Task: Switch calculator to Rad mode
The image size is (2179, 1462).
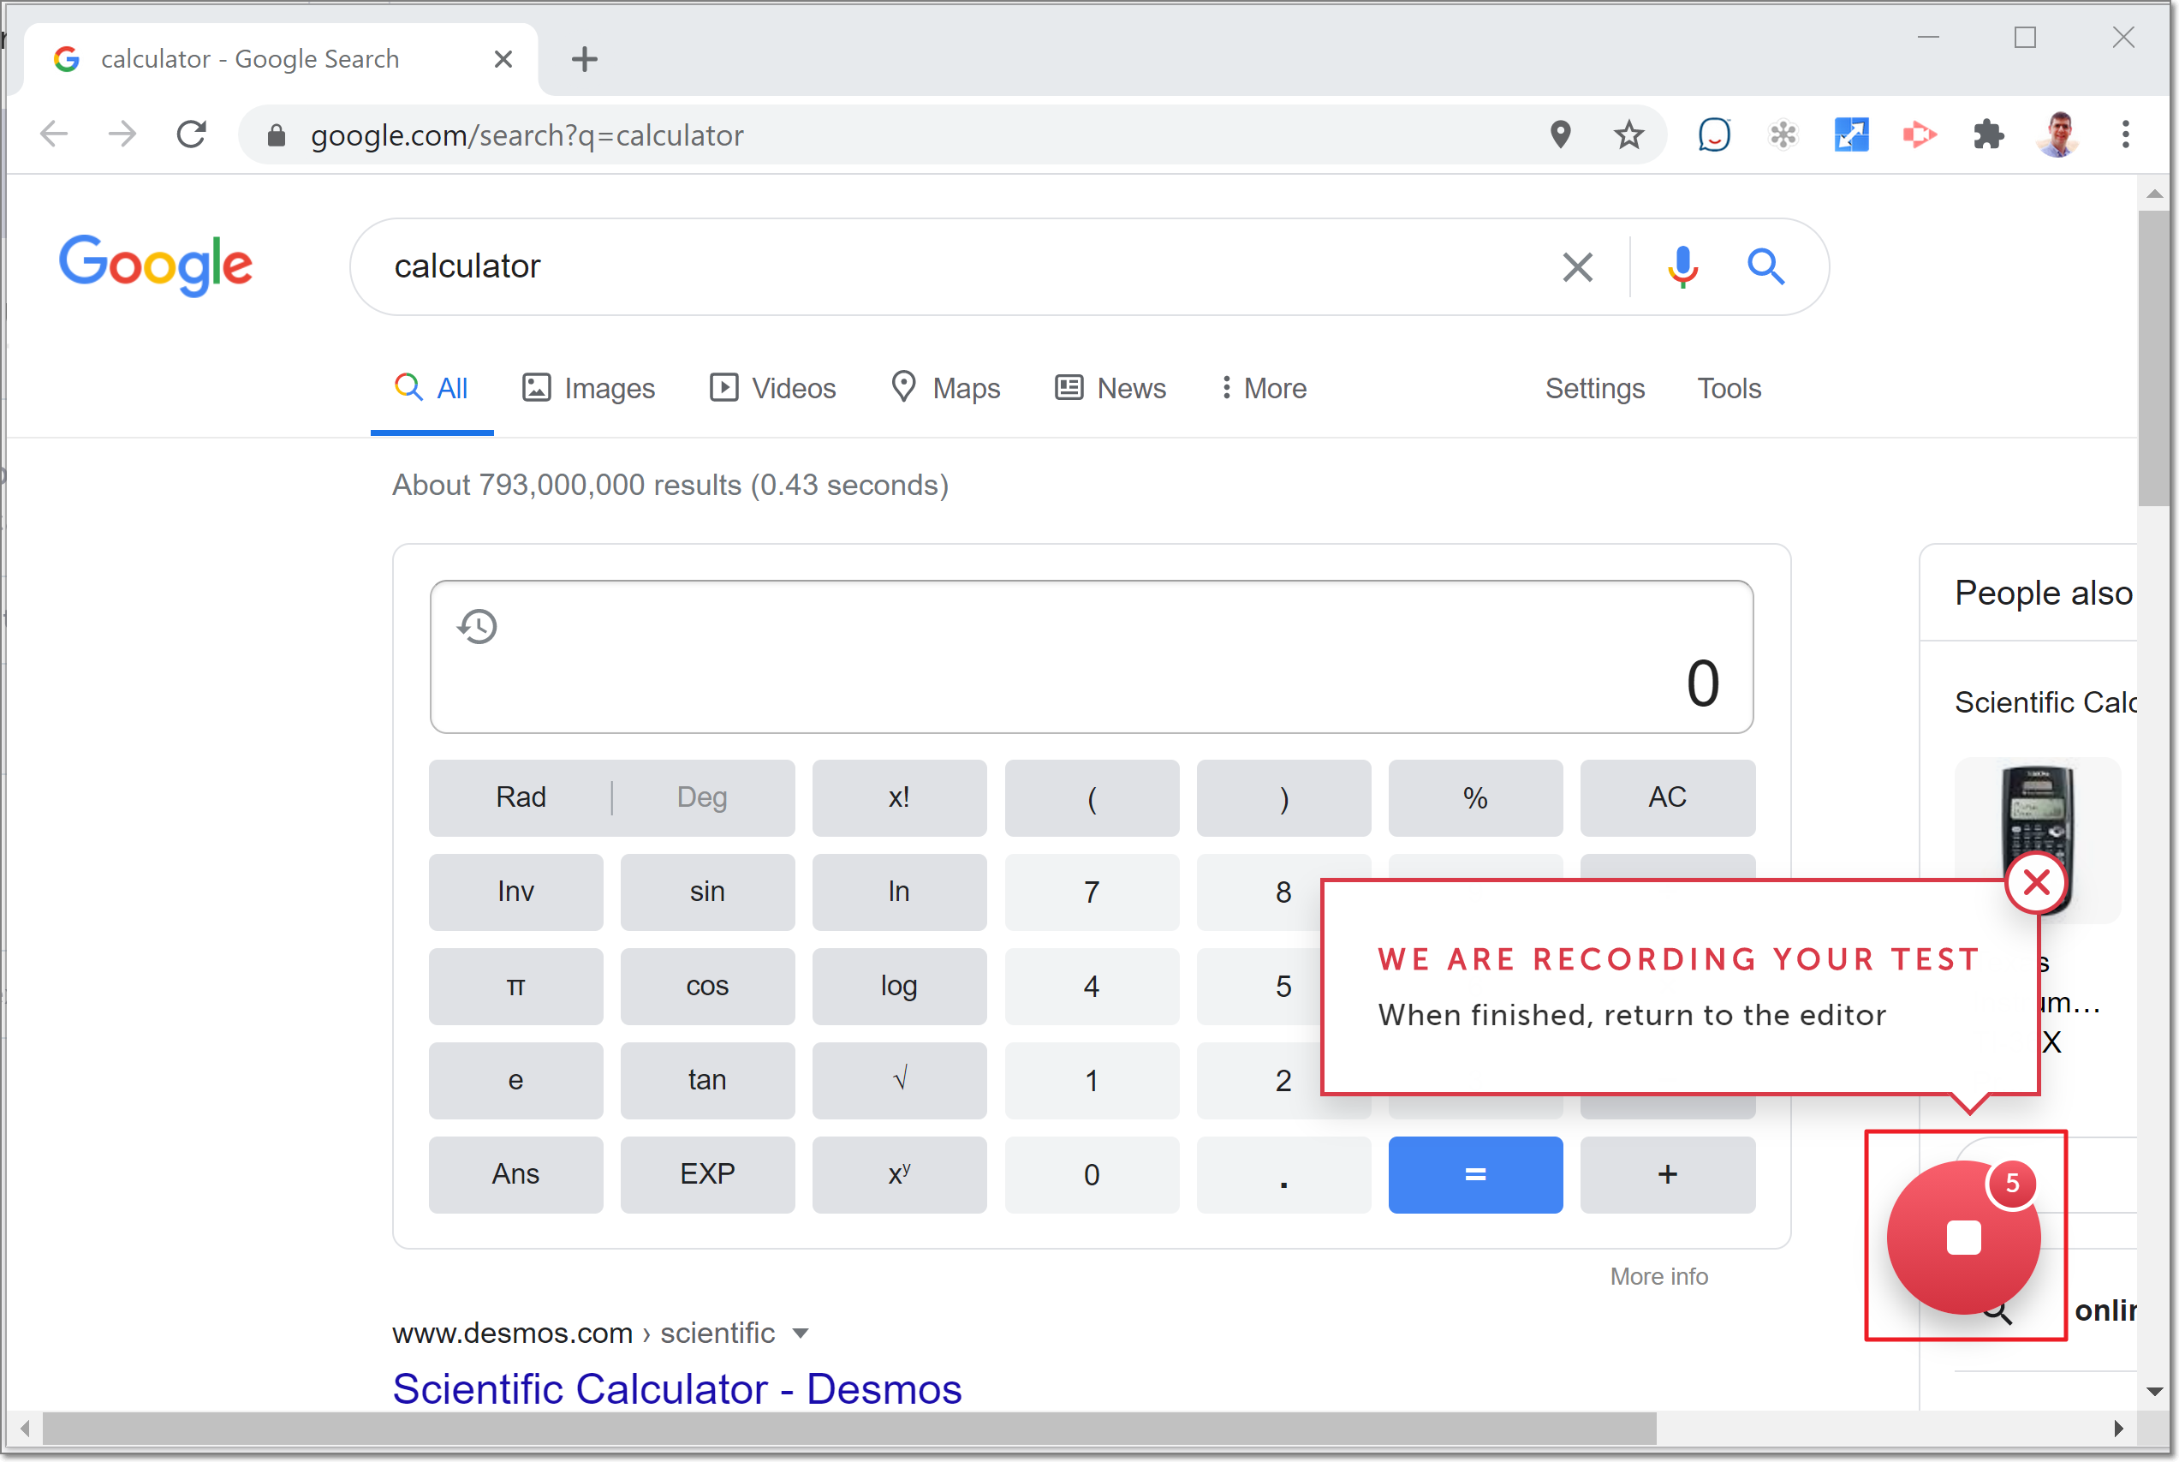Action: click(x=520, y=797)
